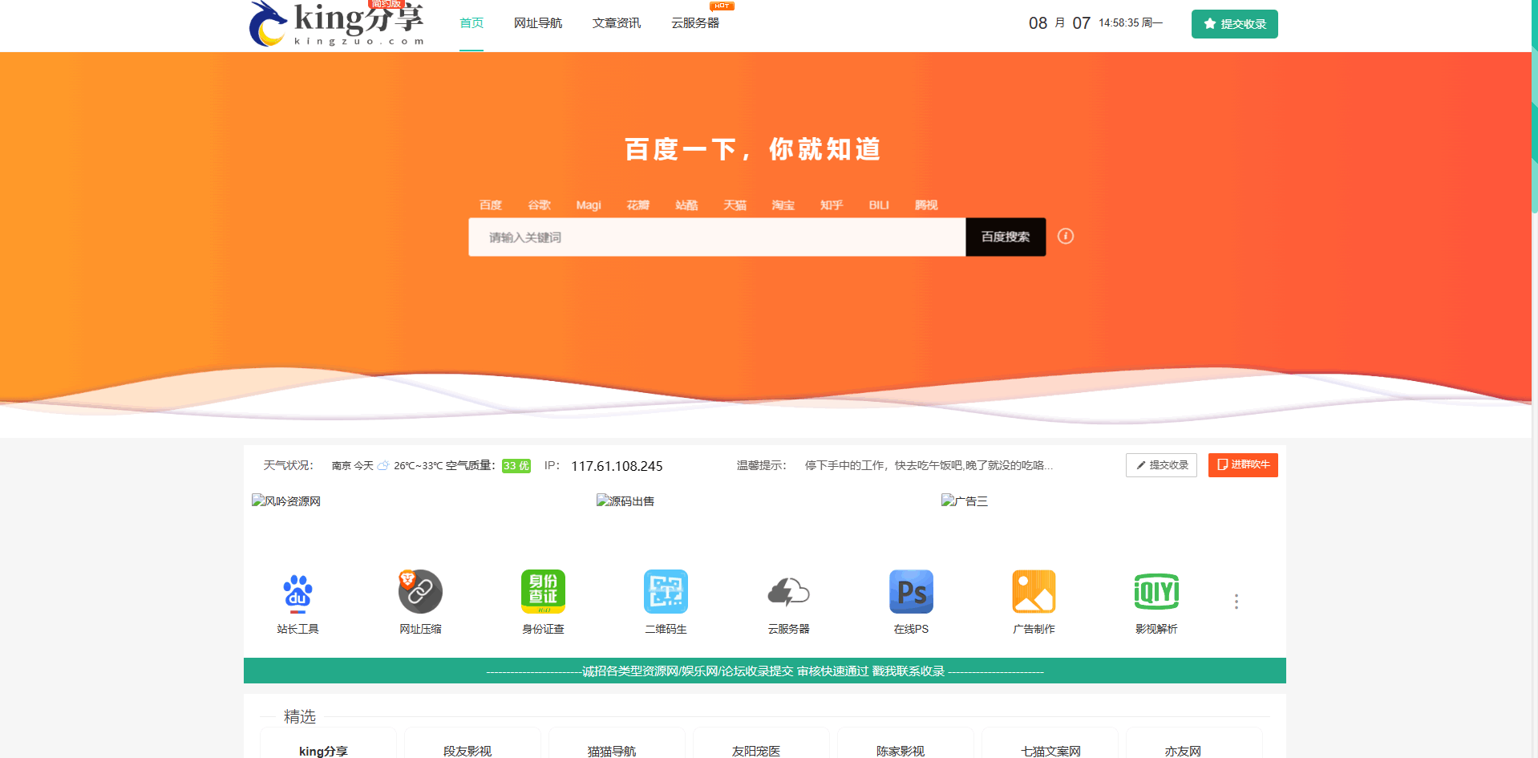Open the 友阳宠医 site card
Image resolution: width=1538 pixels, height=758 pixels.
(761, 744)
